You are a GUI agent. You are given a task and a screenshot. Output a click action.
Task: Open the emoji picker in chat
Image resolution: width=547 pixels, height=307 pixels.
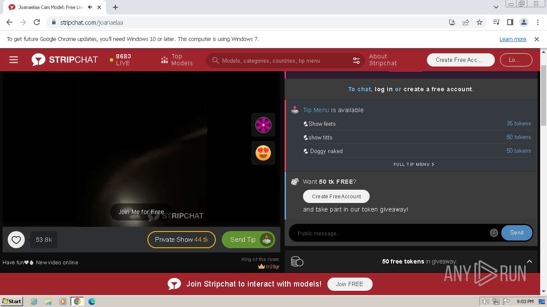click(x=494, y=233)
